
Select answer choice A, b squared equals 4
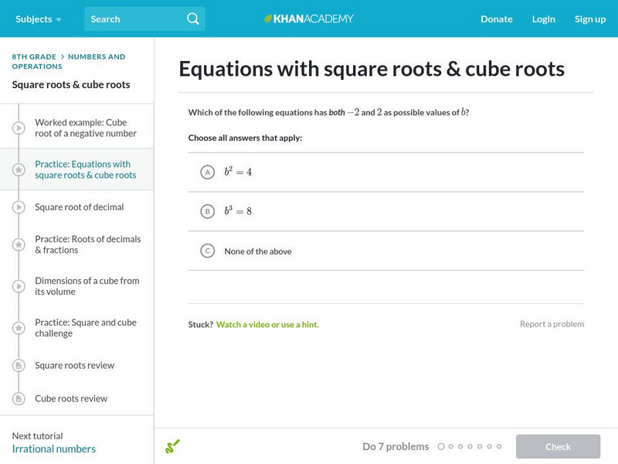207,172
